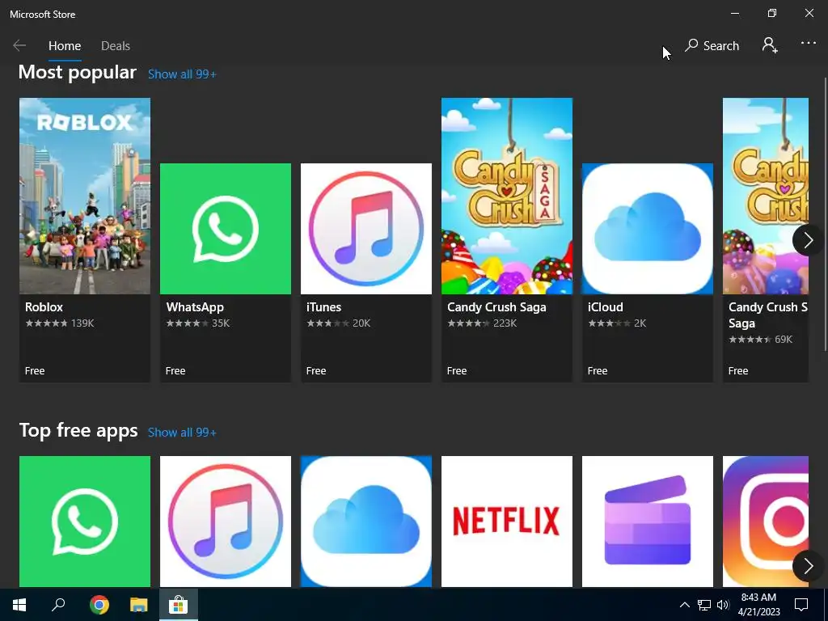Click the Roblox title text
The image size is (828, 621).
(x=44, y=307)
